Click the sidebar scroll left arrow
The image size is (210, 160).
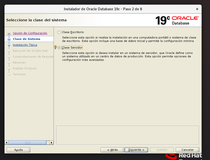click(x=6, y=142)
